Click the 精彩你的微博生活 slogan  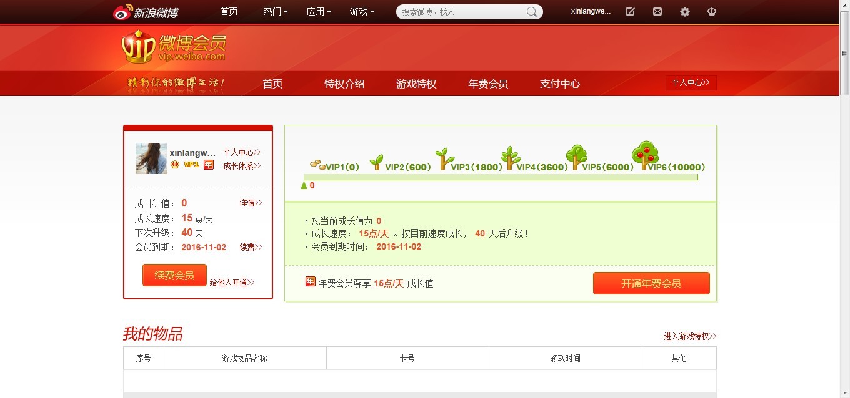[x=176, y=84]
